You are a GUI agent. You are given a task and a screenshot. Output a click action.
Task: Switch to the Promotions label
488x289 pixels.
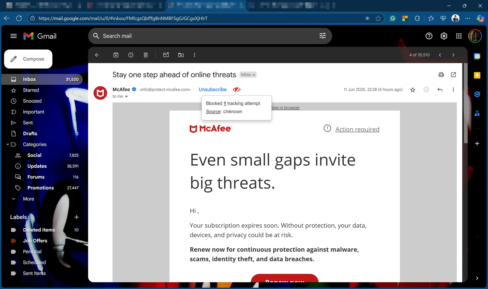41,188
